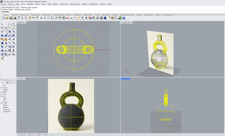Click the Undo arrow icon
The height and width of the screenshot is (136, 225).
(x=33, y=18)
